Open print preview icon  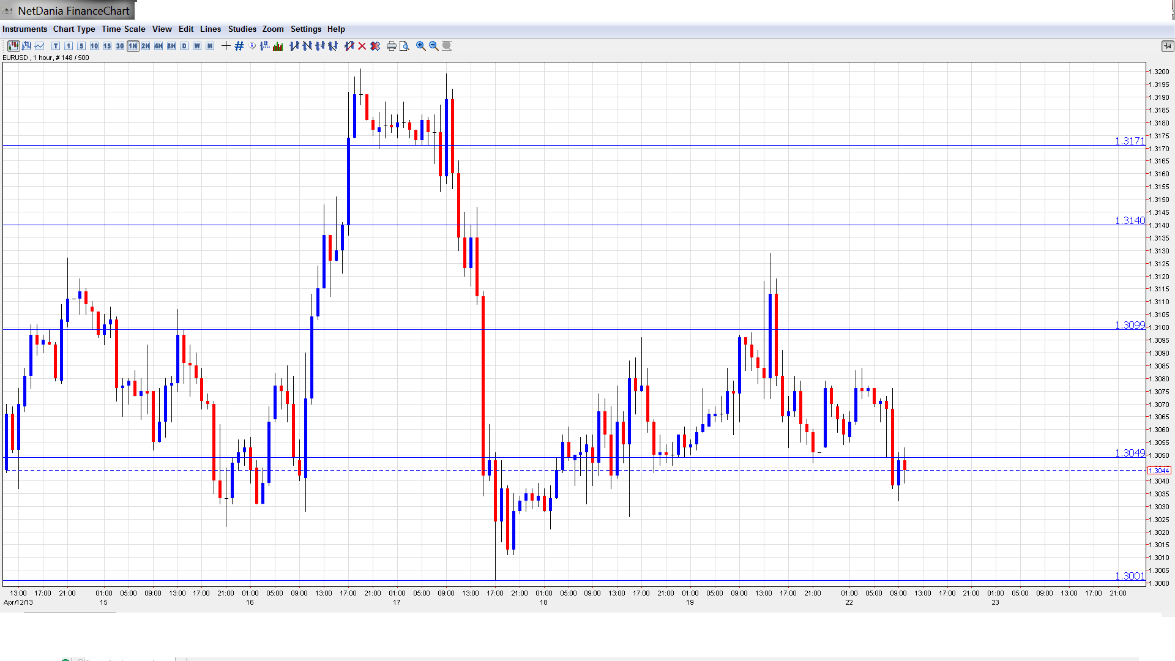[x=405, y=46]
